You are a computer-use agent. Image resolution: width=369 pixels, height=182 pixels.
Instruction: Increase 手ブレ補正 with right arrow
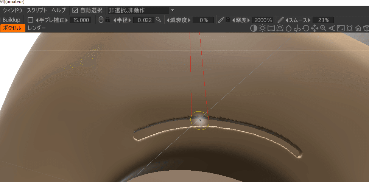point(67,20)
